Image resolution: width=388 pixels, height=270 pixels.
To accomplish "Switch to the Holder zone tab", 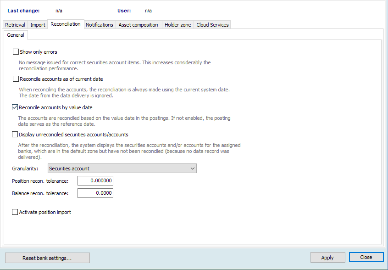I will [x=177, y=25].
